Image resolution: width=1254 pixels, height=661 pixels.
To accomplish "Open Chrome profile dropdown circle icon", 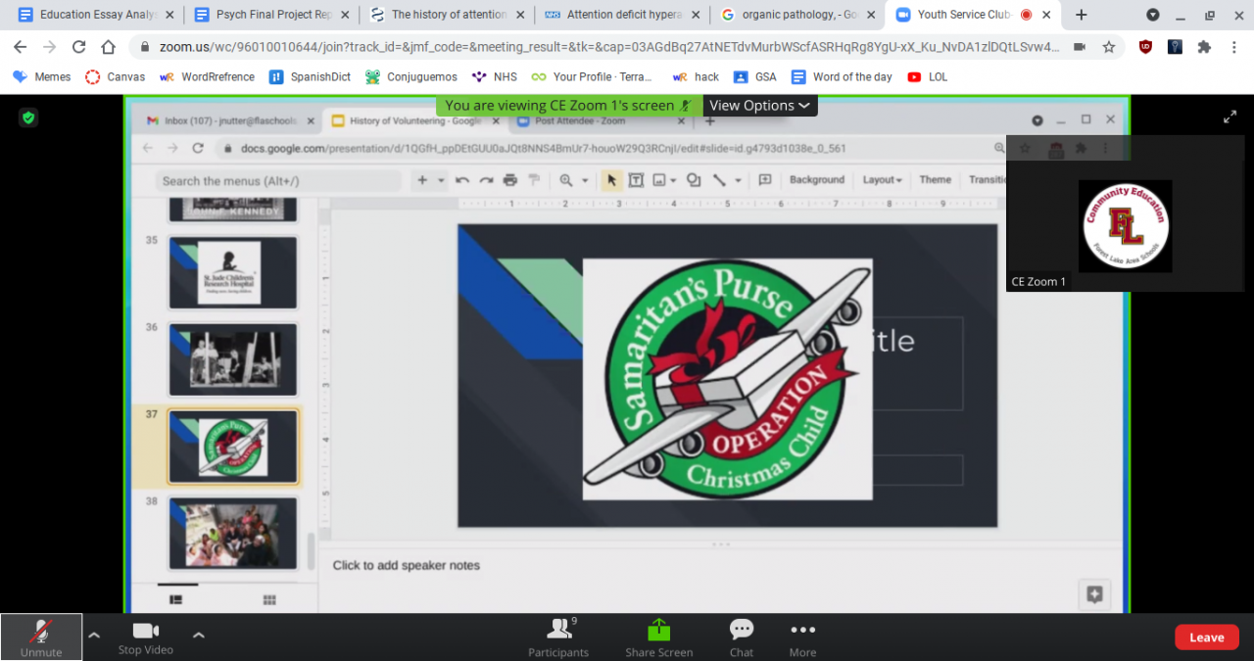I will [x=1153, y=15].
